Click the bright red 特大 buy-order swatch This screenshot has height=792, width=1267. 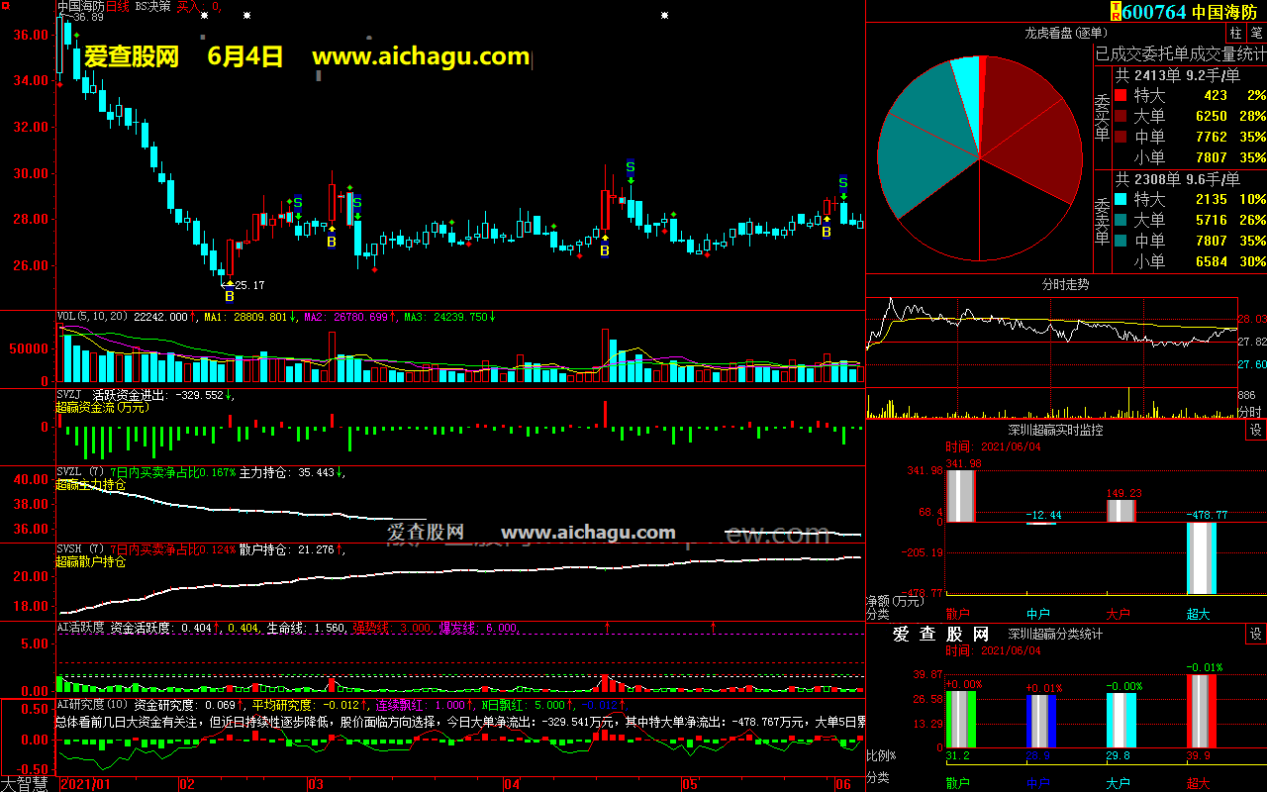1121,96
